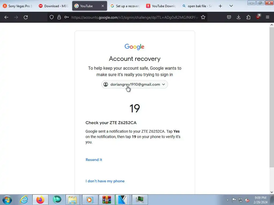
Task: Open the tracking protection shield icon
Action: [52, 17]
